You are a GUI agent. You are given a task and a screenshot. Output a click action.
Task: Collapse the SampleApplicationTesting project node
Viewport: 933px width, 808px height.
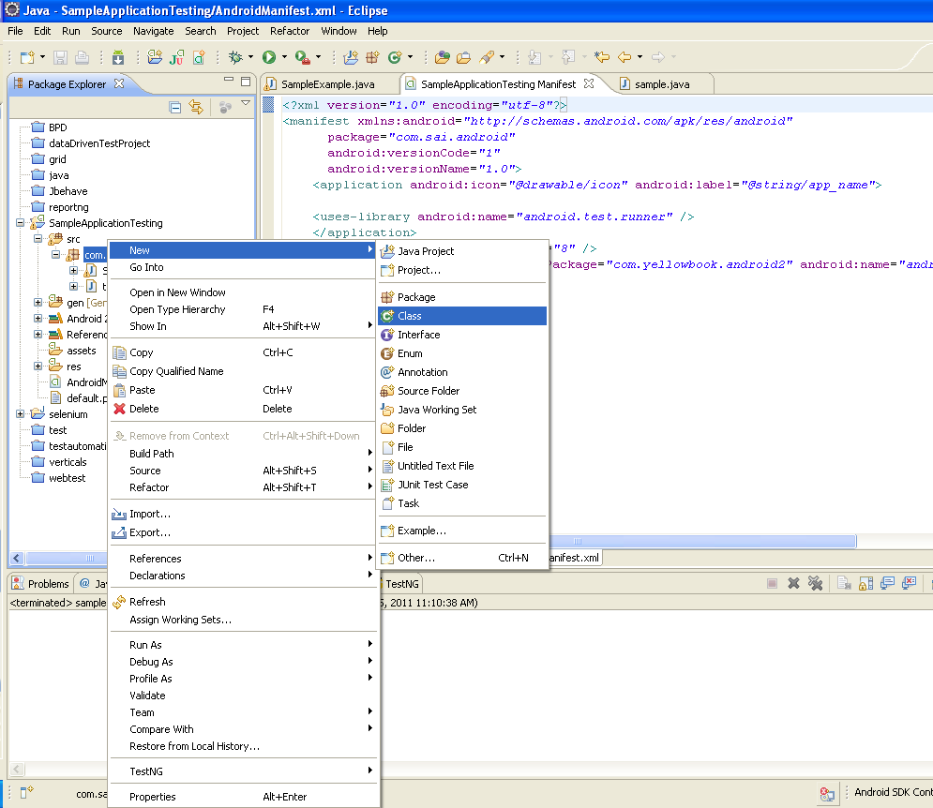pyautogui.click(x=21, y=223)
